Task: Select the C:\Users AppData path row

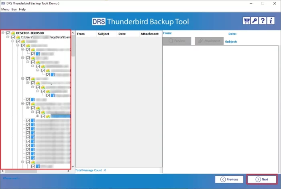Action: [x=45, y=37]
